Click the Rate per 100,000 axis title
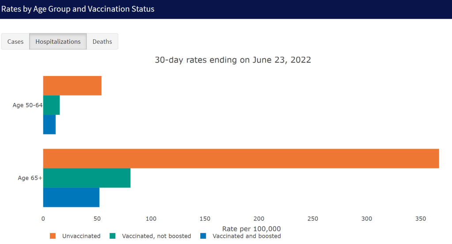Image resolution: width=452 pixels, height=244 pixels. click(x=251, y=229)
